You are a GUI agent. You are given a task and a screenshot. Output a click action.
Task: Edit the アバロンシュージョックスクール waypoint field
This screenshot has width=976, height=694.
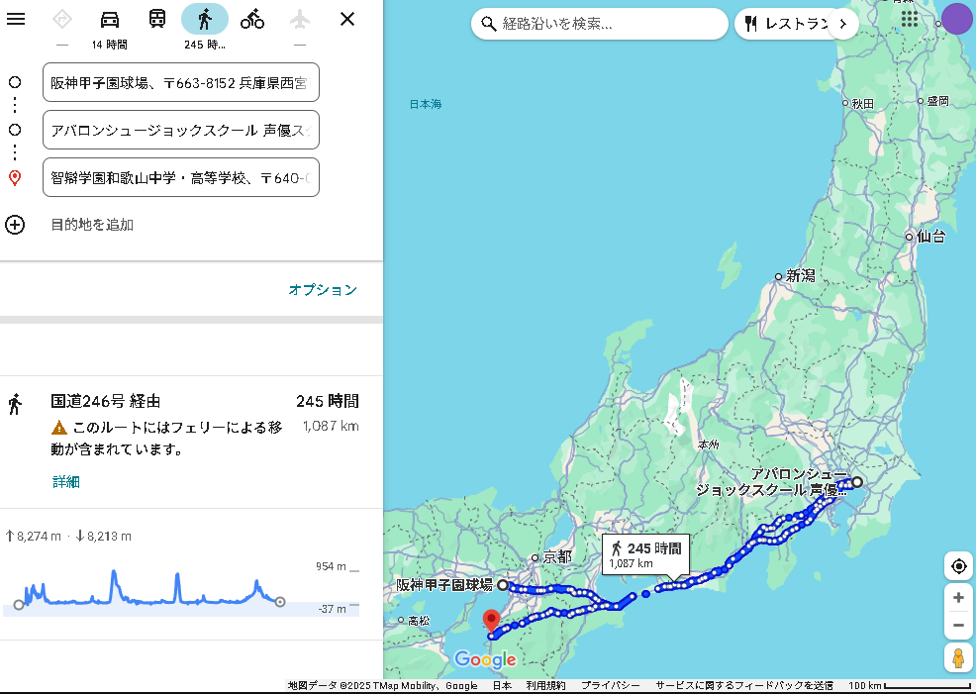point(181,130)
